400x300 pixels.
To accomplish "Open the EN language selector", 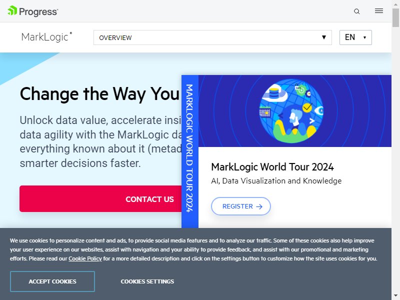I will tap(355, 37).
